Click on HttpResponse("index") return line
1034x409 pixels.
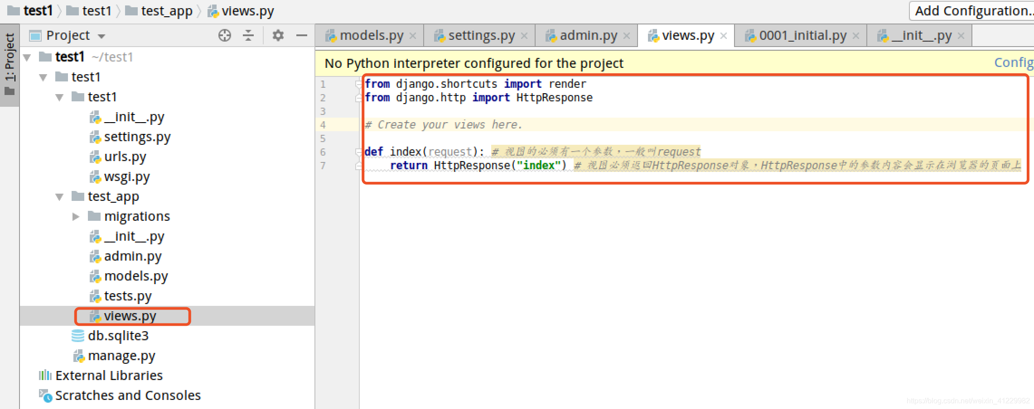pyautogui.click(x=478, y=166)
